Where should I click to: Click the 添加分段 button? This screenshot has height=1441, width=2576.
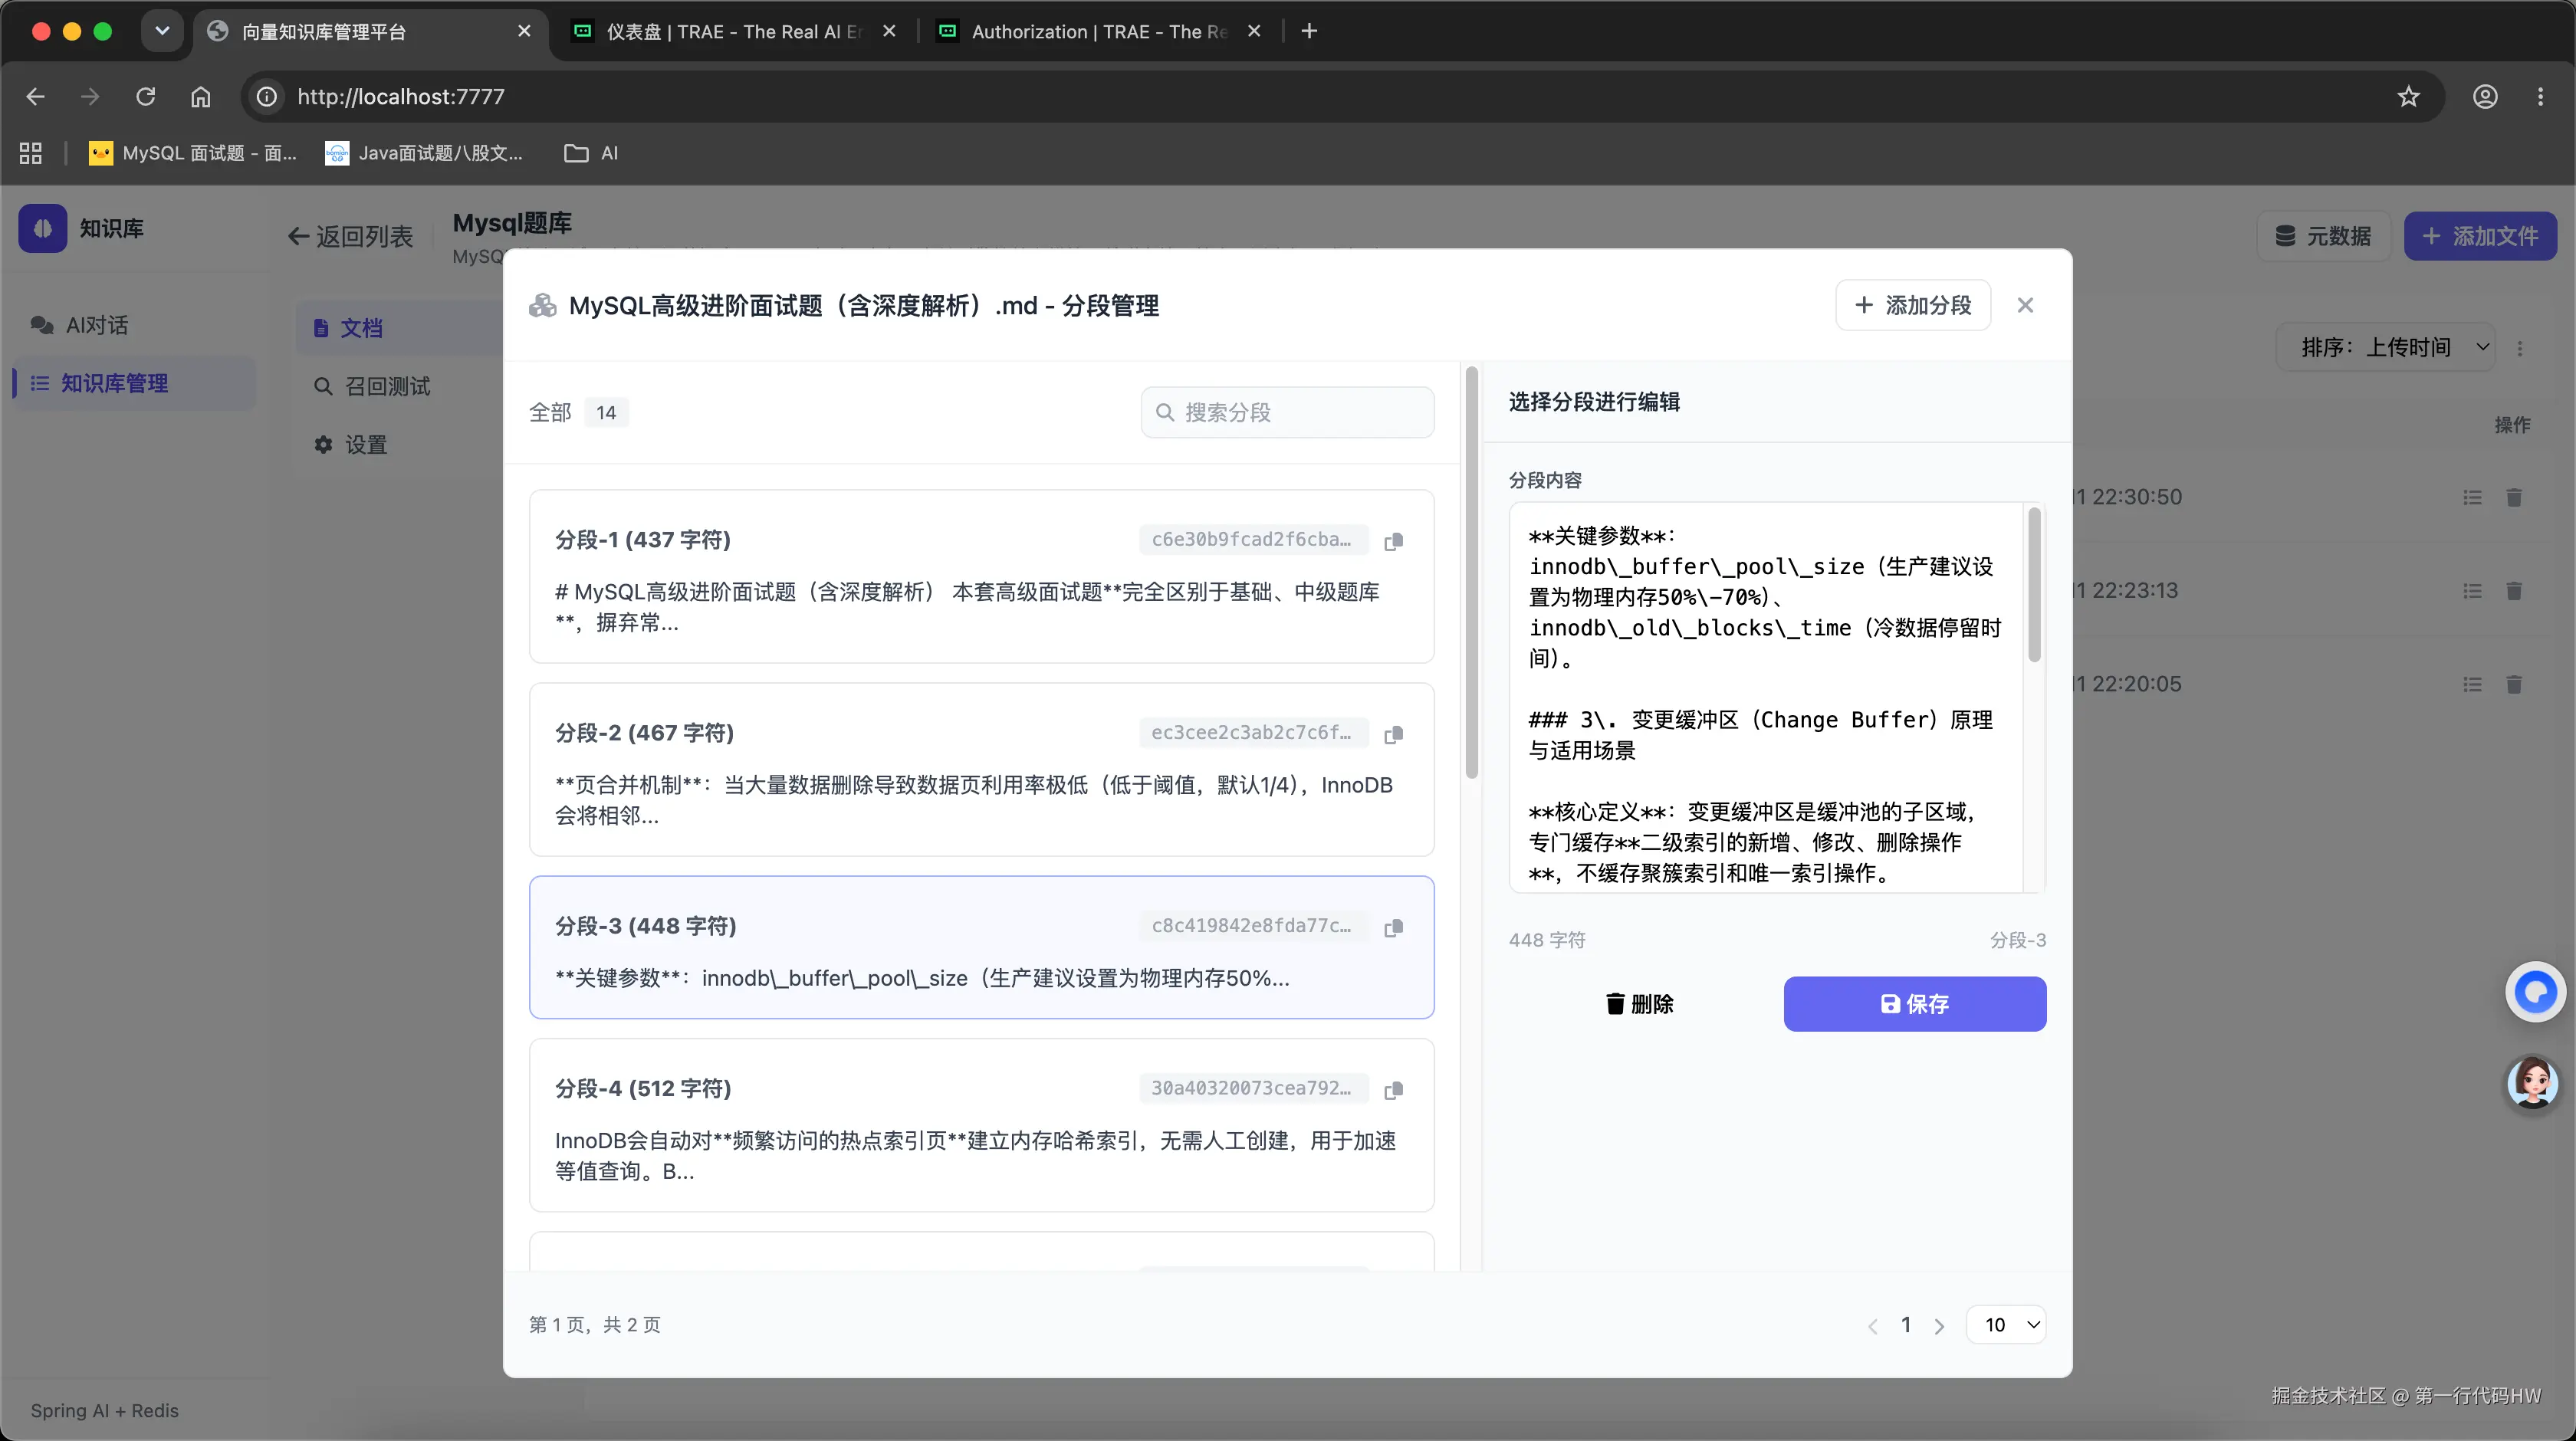point(1913,305)
